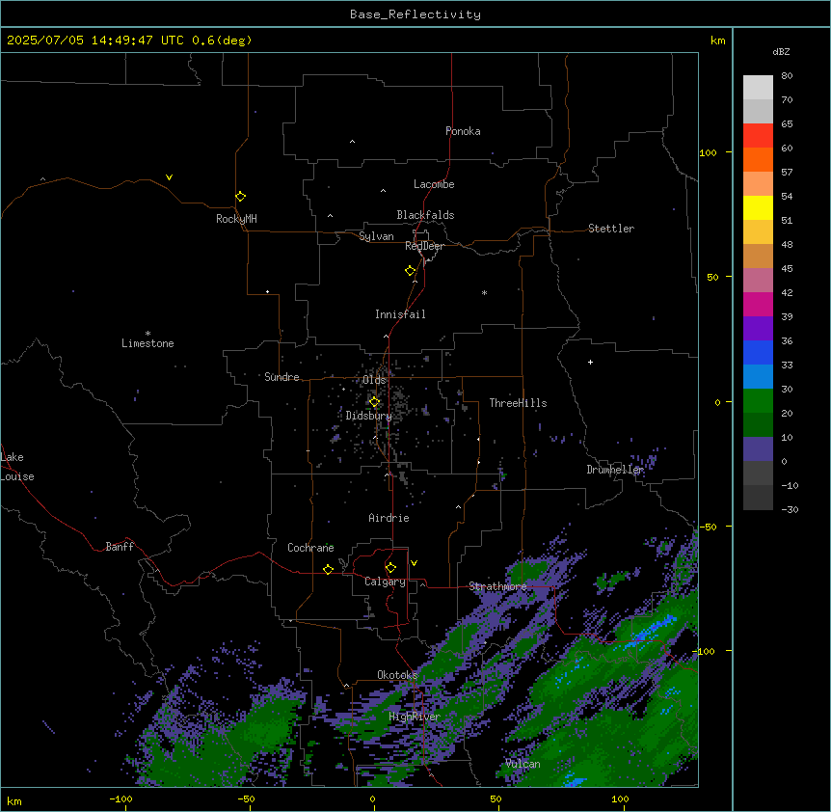Click the km unit label at top right

click(717, 41)
